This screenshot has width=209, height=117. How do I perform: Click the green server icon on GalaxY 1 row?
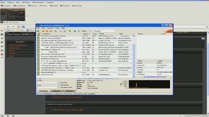point(39,38)
